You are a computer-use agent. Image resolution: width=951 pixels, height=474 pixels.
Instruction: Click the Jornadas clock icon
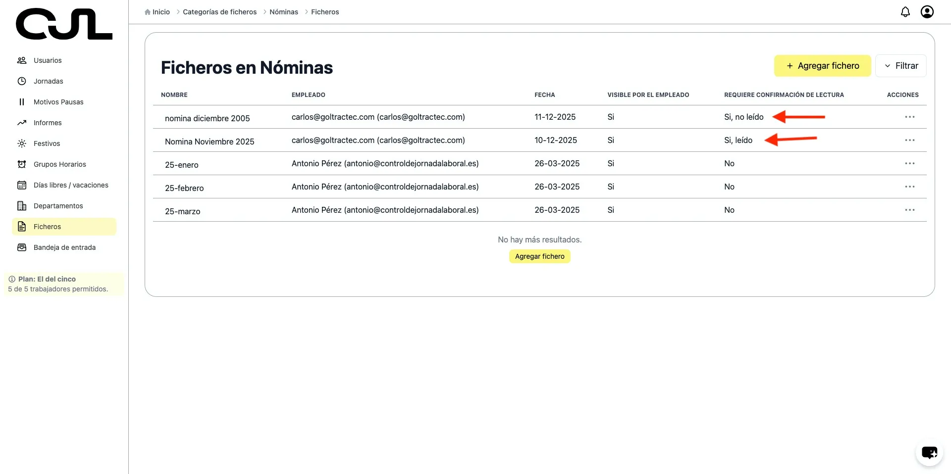click(x=22, y=81)
